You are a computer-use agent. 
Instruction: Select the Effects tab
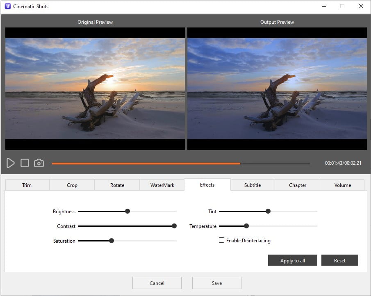[x=207, y=184]
